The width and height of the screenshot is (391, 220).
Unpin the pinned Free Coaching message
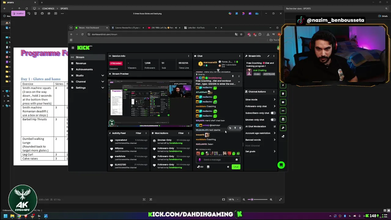[233, 76]
